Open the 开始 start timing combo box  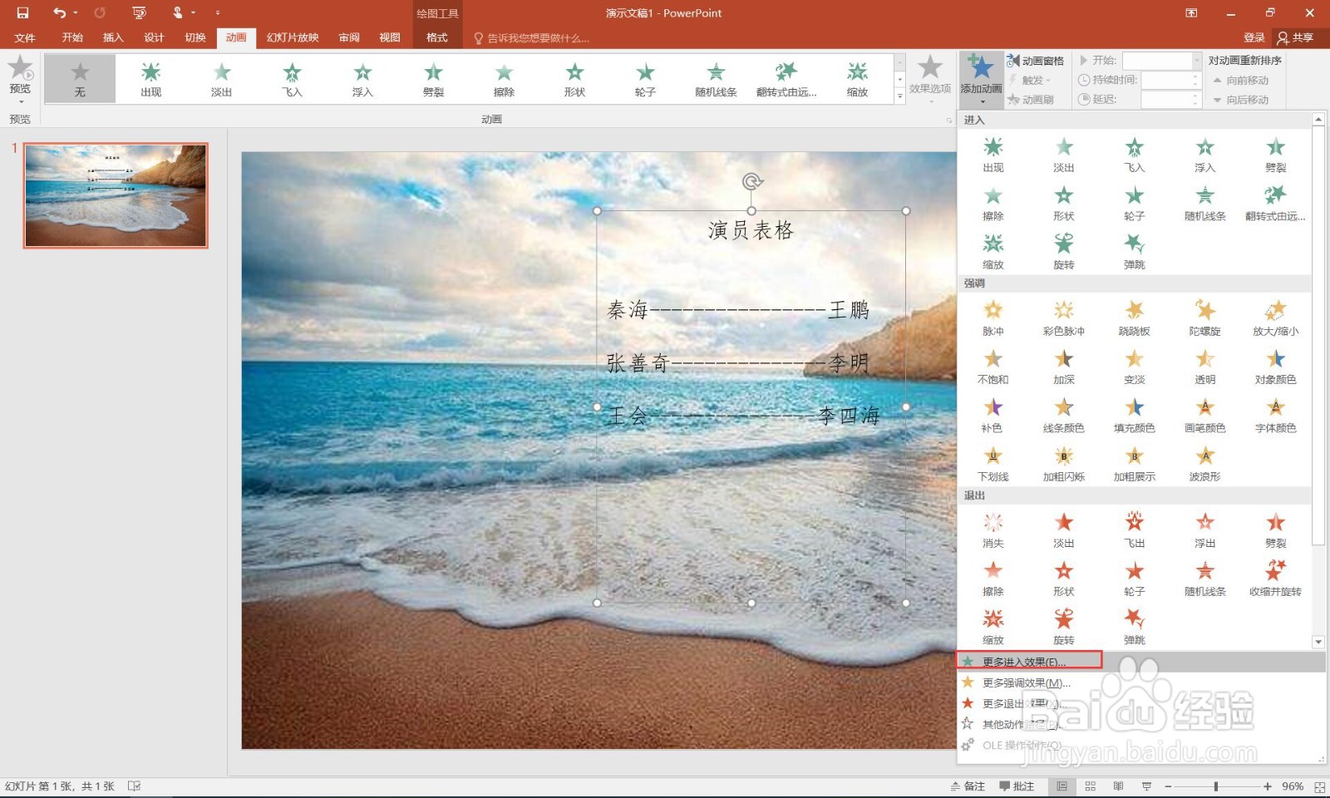(1162, 61)
